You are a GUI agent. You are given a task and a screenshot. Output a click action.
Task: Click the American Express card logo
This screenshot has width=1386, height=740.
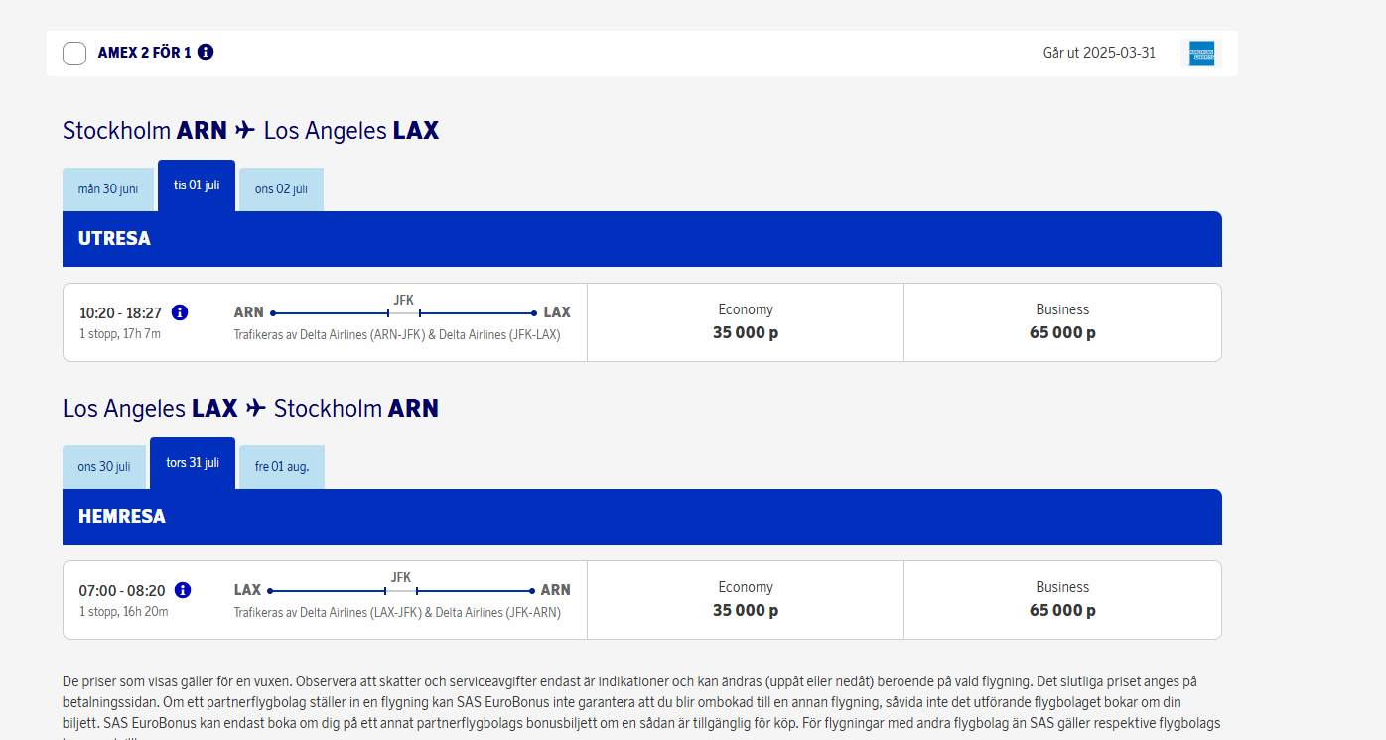coord(1201,54)
